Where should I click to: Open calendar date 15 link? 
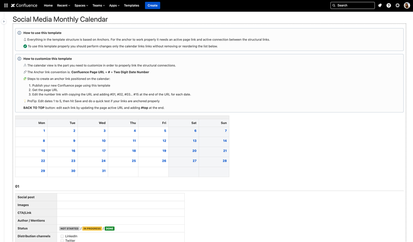43,151
